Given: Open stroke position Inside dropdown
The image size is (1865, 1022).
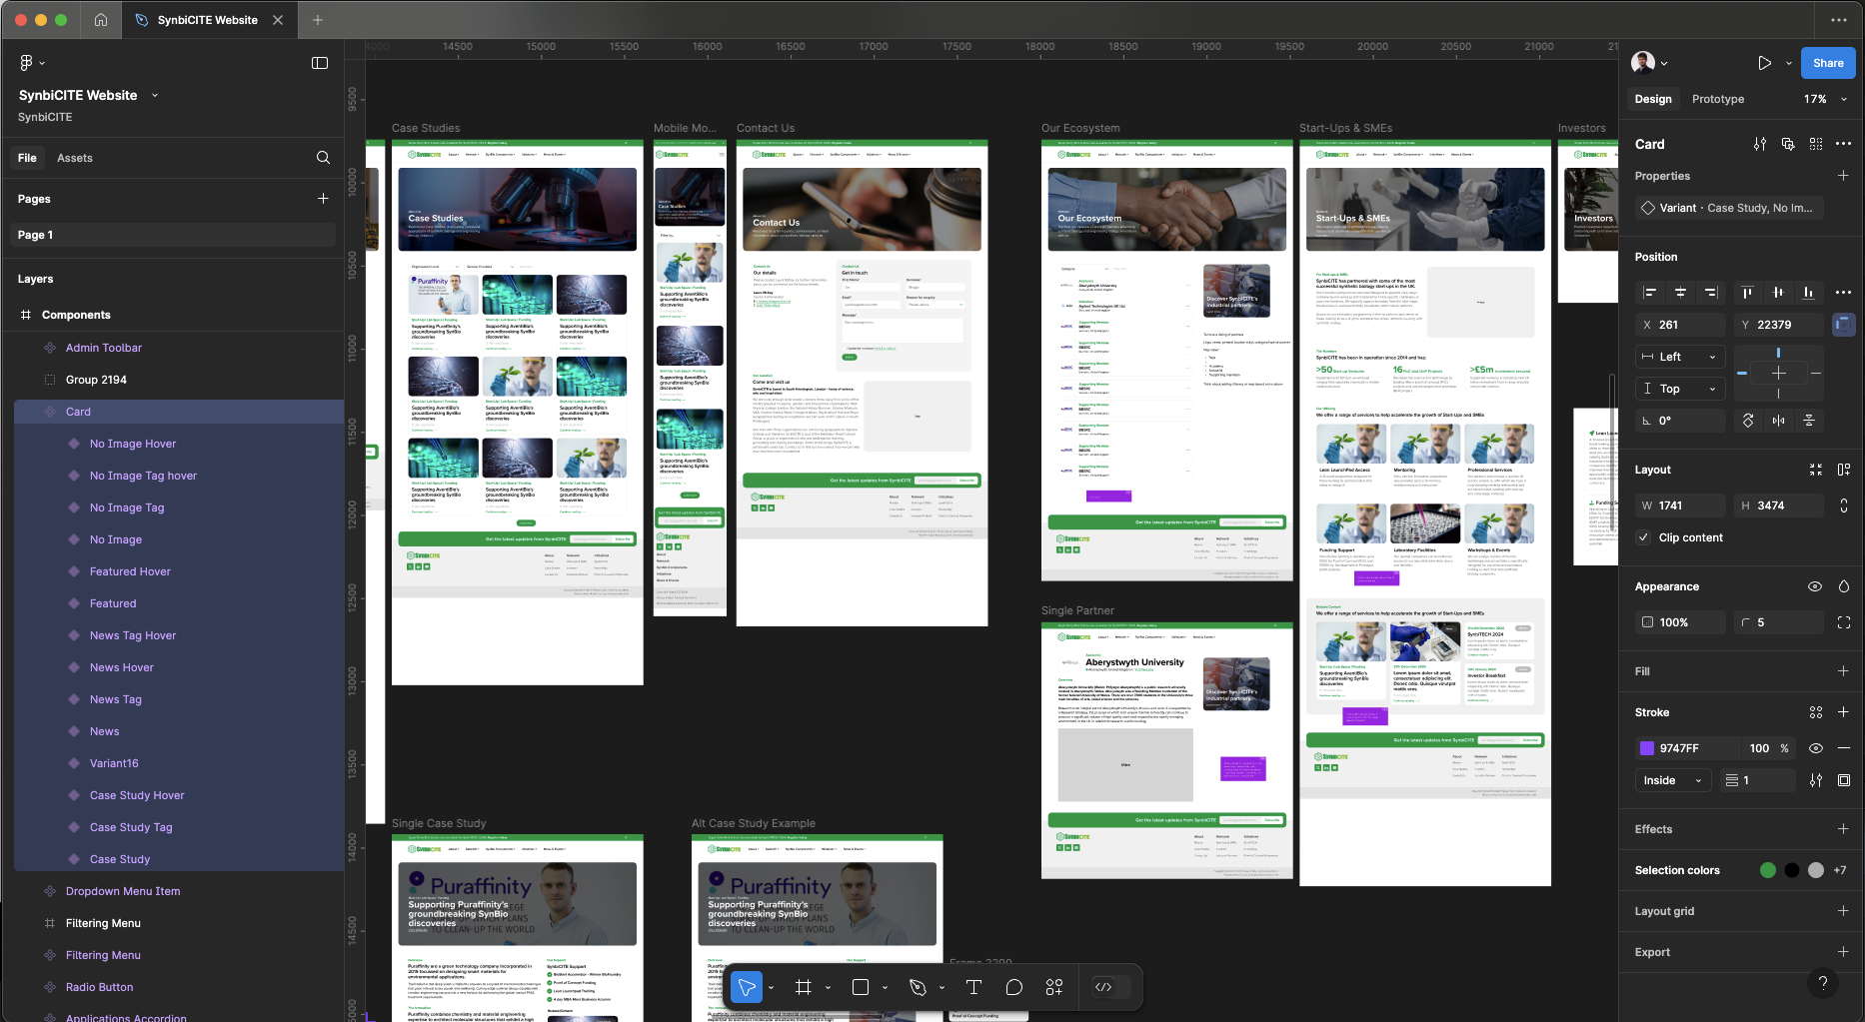Looking at the screenshot, I should (x=1674, y=780).
